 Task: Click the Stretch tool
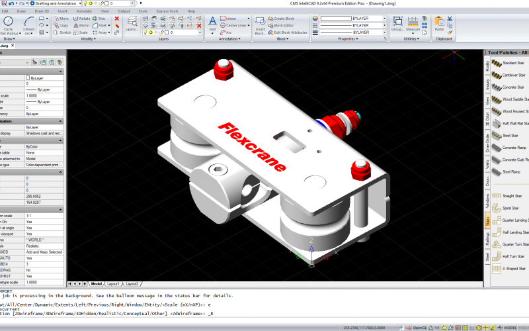(x=62, y=32)
